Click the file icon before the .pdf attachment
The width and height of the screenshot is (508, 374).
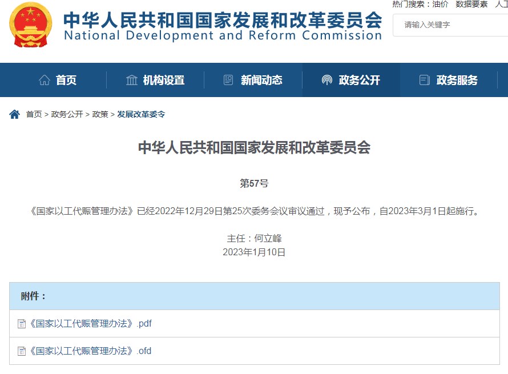tap(22, 324)
